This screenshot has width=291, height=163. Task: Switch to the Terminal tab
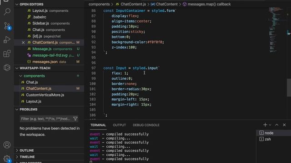tap(98, 125)
